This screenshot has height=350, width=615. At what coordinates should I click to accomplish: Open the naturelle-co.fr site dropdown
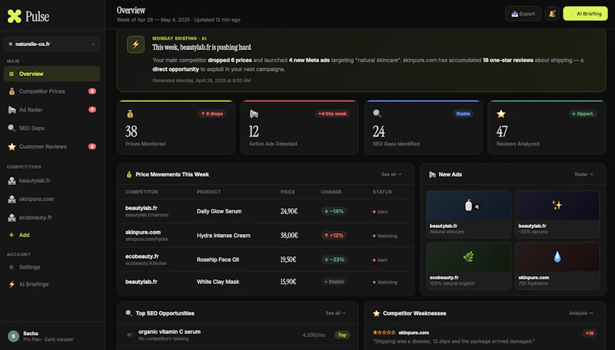point(52,45)
